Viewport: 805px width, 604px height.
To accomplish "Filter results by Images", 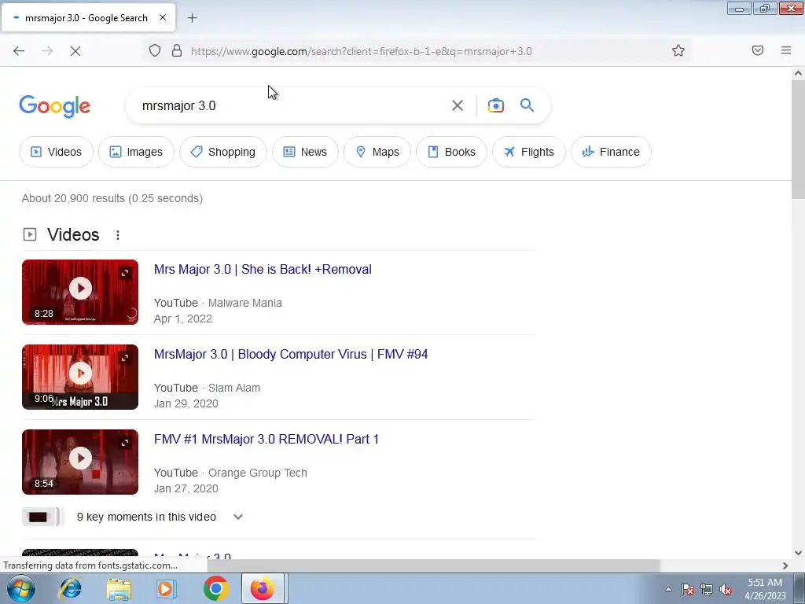I will (x=136, y=152).
